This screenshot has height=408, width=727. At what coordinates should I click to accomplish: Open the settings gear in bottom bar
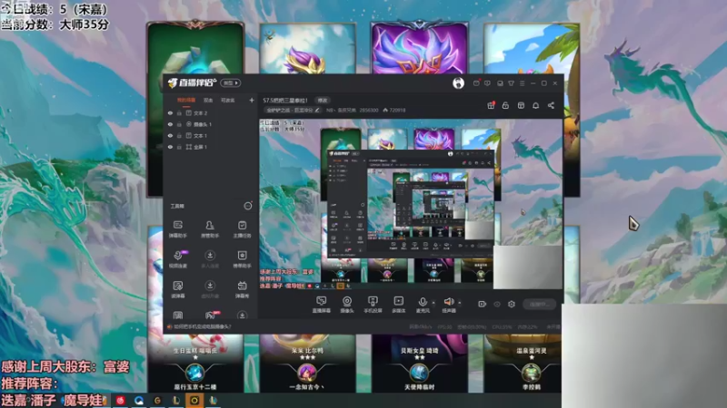(x=512, y=304)
